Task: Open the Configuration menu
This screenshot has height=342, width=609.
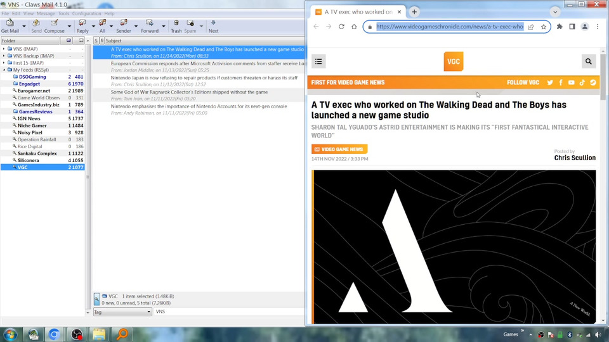Action: 87,13
